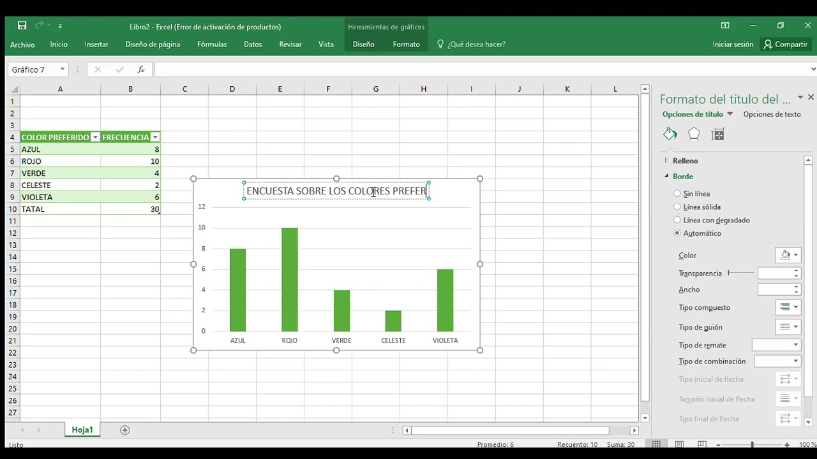Click Iniciar sesión link
Screen dimensions: 817x459
coord(733,45)
